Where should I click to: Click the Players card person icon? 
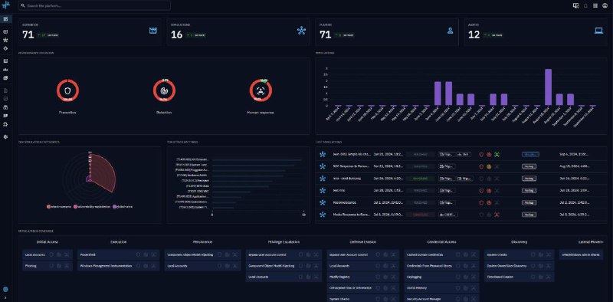(x=450, y=31)
